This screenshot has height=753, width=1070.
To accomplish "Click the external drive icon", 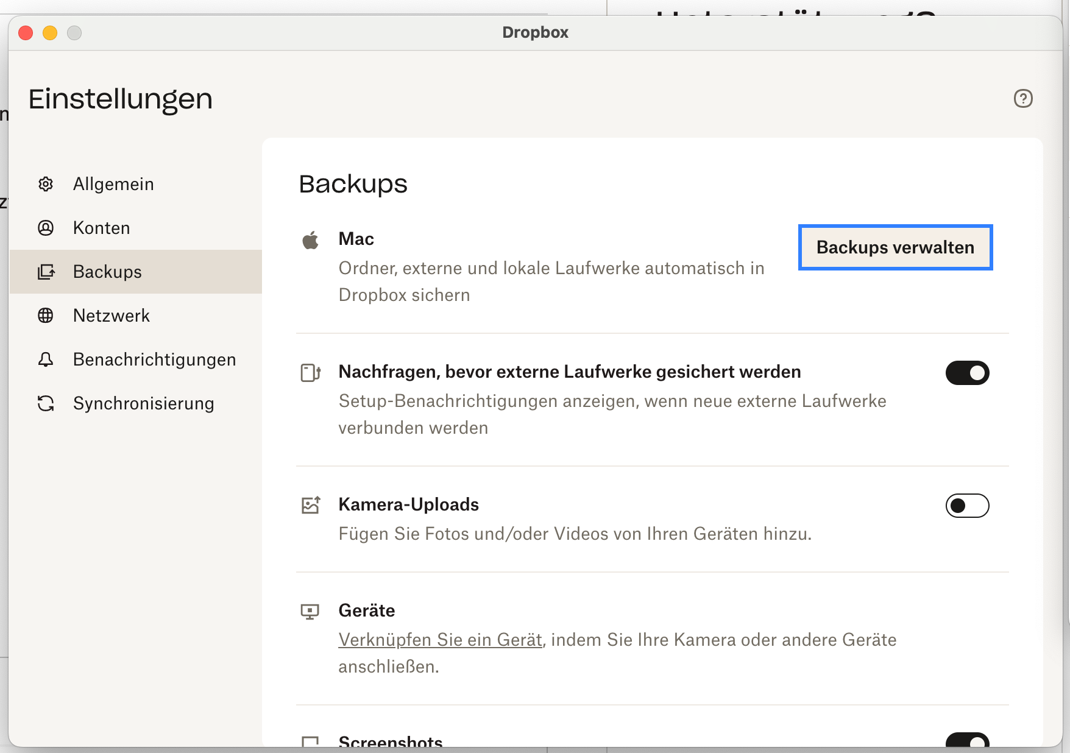I will (x=311, y=372).
